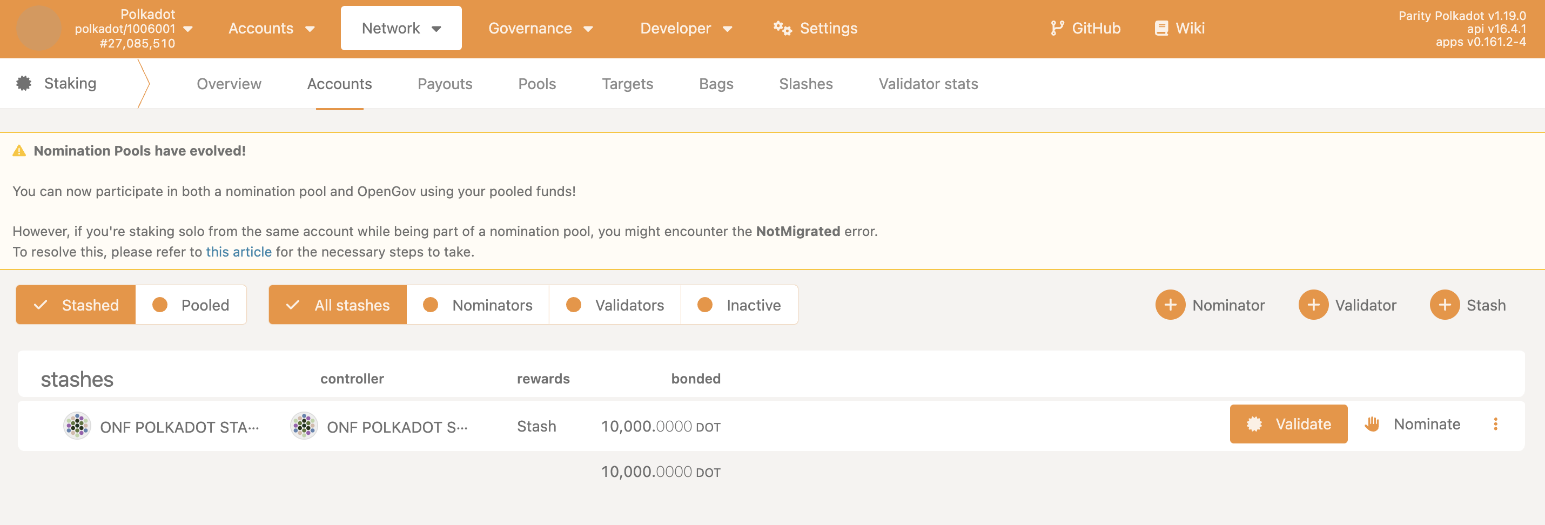The width and height of the screenshot is (1545, 525).
Task: Click the Validate button
Action: 1288,424
